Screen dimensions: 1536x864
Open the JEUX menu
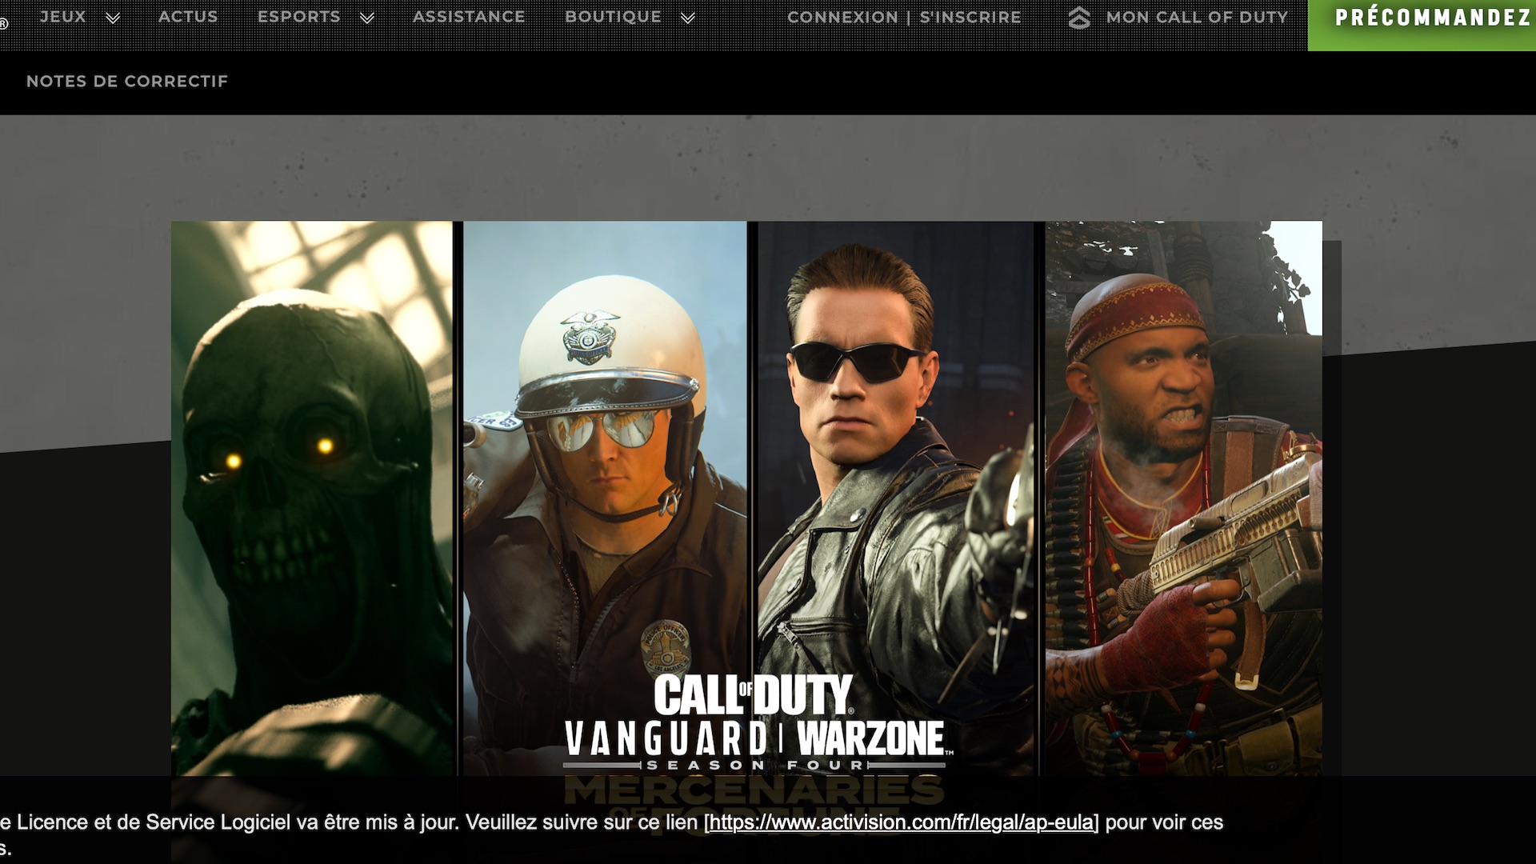click(x=63, y=17)
